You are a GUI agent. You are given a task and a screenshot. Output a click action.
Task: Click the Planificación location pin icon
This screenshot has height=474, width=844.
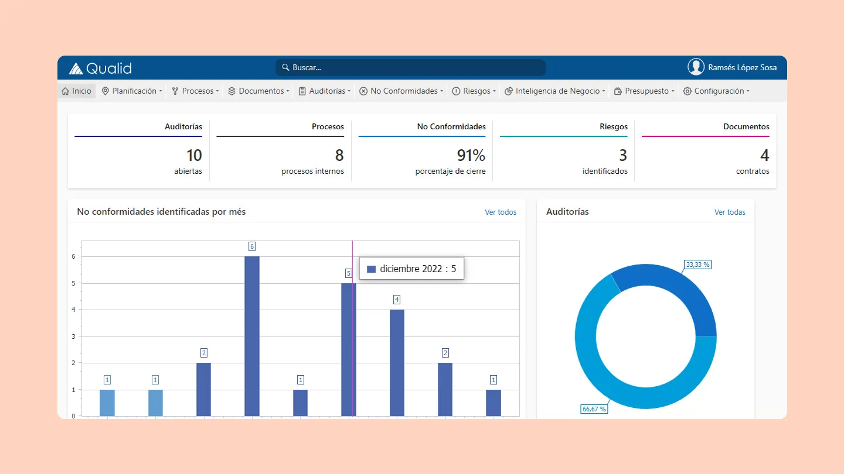pos(105,91)
